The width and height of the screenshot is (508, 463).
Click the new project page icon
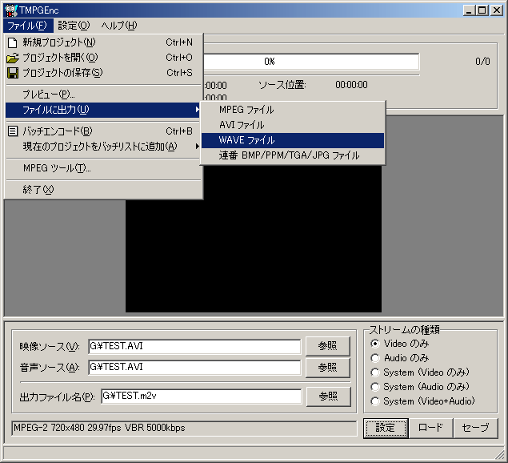click(x=12, y=42)
